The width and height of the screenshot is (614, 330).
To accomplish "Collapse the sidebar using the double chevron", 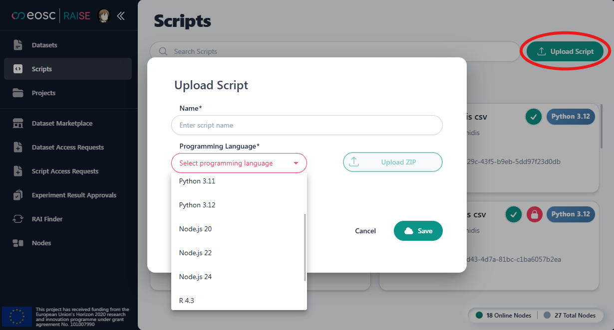I will click(121, 15).
